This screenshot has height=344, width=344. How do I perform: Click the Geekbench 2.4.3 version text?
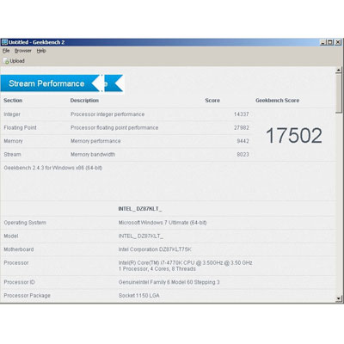click(x=53, y=168)
